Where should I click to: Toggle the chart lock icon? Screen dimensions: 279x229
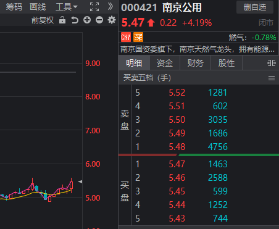point(62,20)
